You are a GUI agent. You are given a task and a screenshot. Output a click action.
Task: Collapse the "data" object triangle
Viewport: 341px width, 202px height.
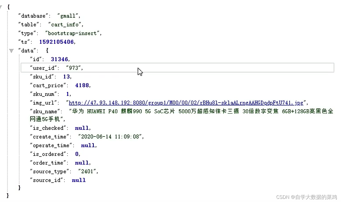[x=11, y=51]
